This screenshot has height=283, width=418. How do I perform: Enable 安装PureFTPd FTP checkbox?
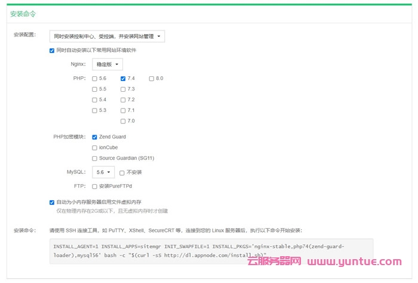coord(94,186)
